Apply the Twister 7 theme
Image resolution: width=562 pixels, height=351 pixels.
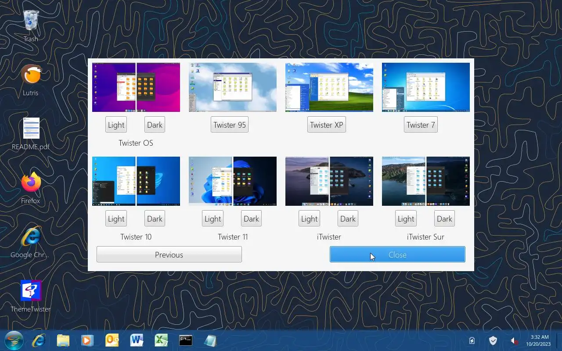click(421, 125)
